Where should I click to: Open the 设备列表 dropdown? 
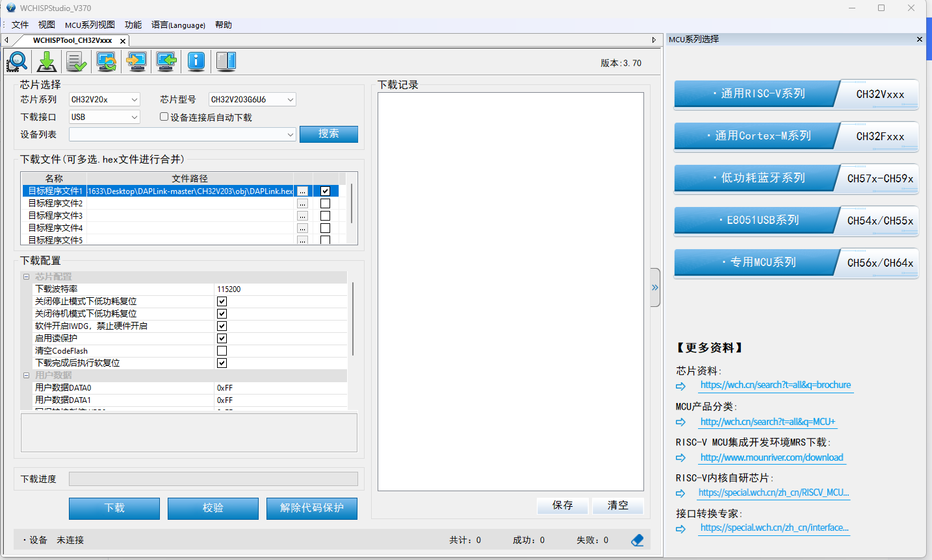(x=183, y=134)
